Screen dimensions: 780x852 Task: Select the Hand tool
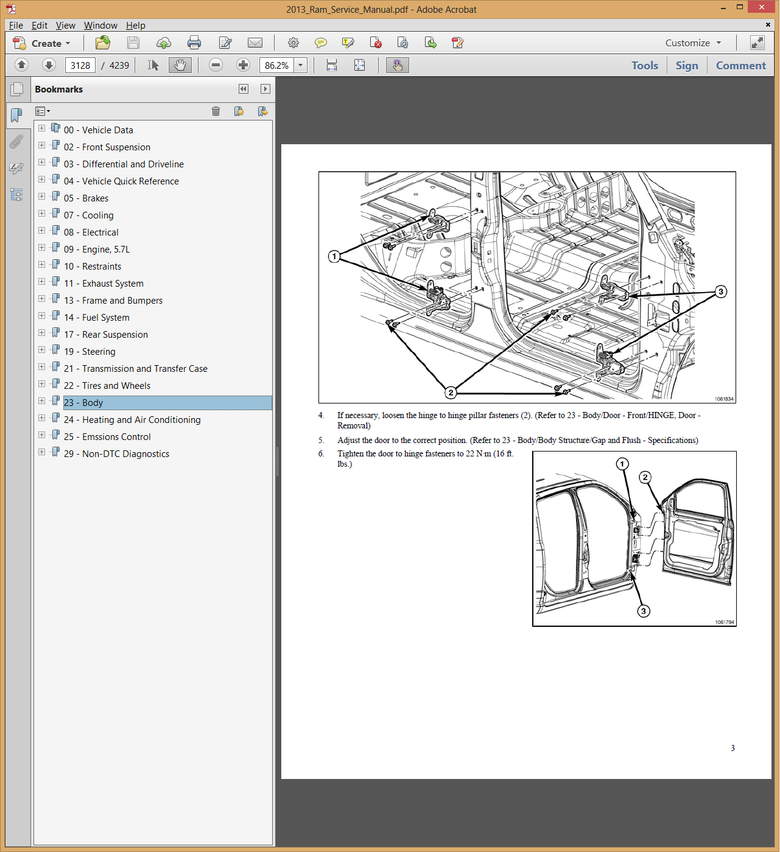tap(180, 65)
